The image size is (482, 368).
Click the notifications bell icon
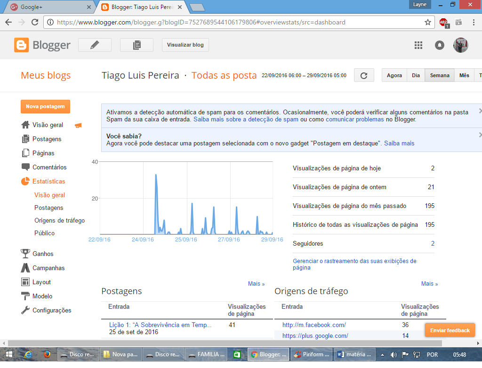pos(439,45)
